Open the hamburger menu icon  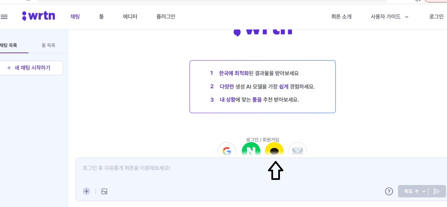[x=4, y=16]
